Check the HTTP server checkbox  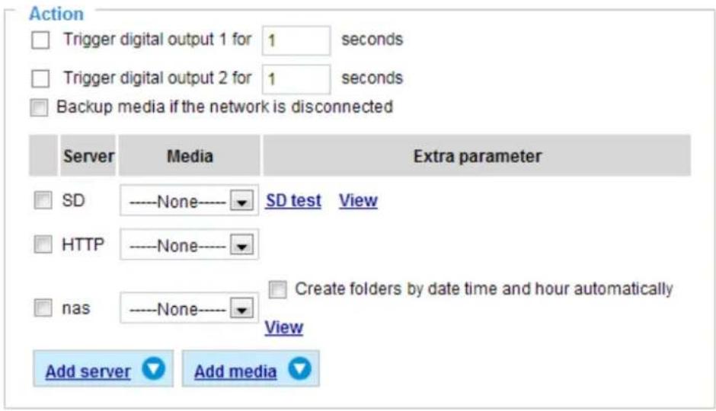[x=43, y=244]
